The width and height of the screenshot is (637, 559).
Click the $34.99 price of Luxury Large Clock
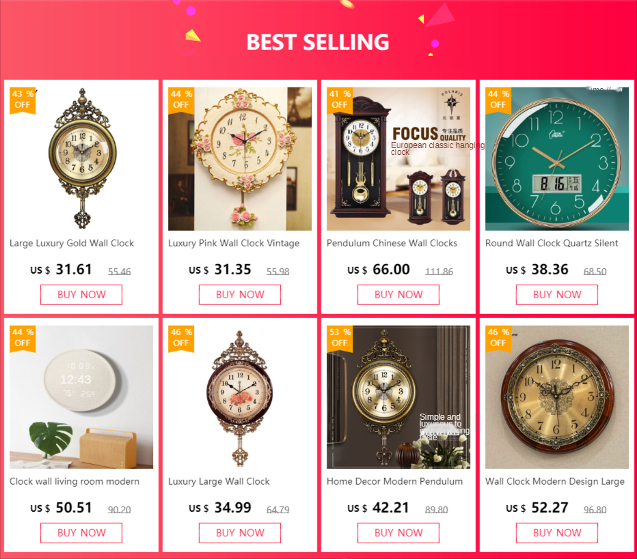(232, 508)
